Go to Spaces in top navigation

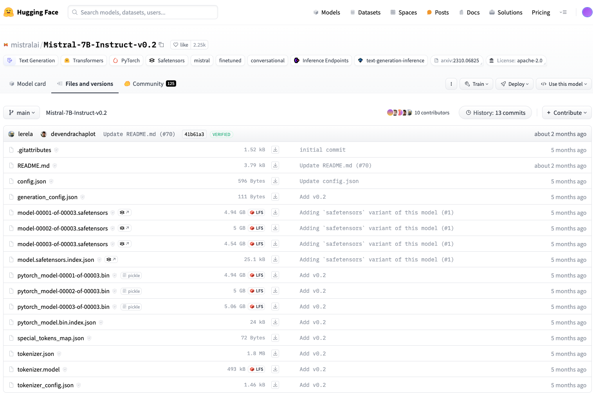[404, 12]
